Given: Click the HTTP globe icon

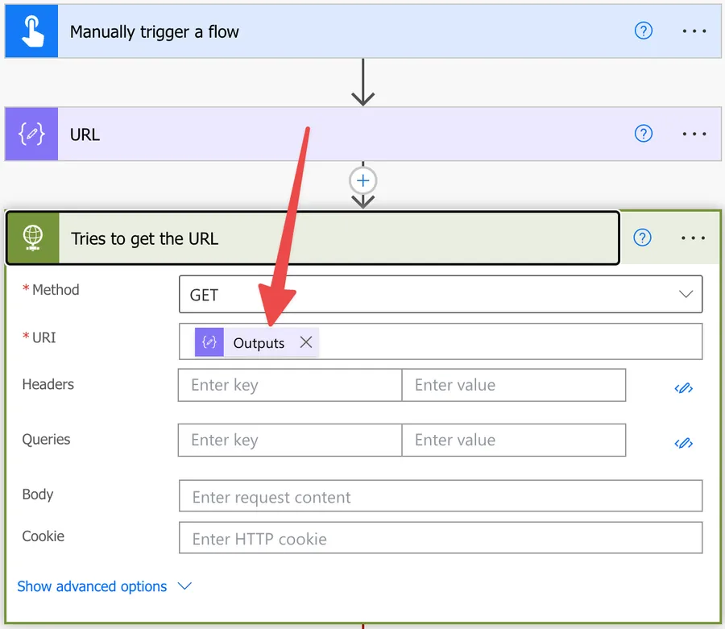Looking at the screenshot, I should coord(31,237).
